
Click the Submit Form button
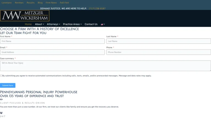tap(8, 85)
